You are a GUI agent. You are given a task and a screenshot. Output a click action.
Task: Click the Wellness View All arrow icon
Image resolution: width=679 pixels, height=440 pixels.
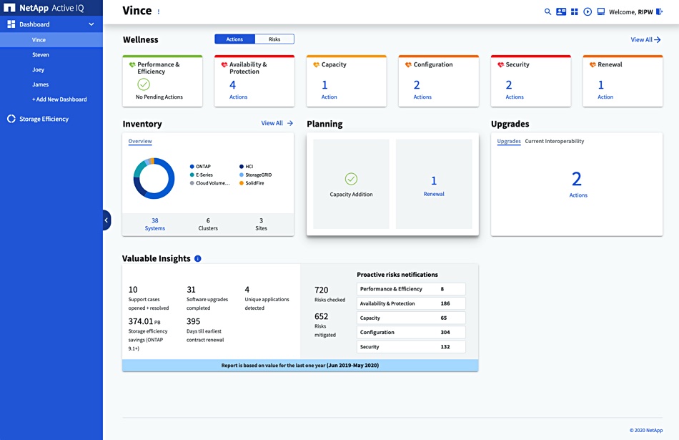[x=658, y=39]
